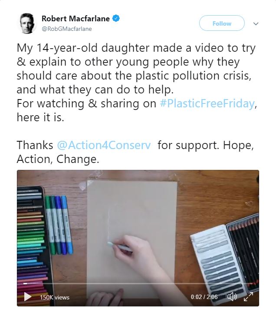The image size is (276, 309).
Task: Click the "Action, Change." text line
Action: point(58,159)
